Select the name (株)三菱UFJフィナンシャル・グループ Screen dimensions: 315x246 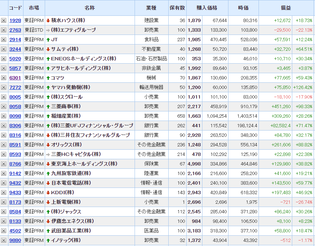click(92, 125)
